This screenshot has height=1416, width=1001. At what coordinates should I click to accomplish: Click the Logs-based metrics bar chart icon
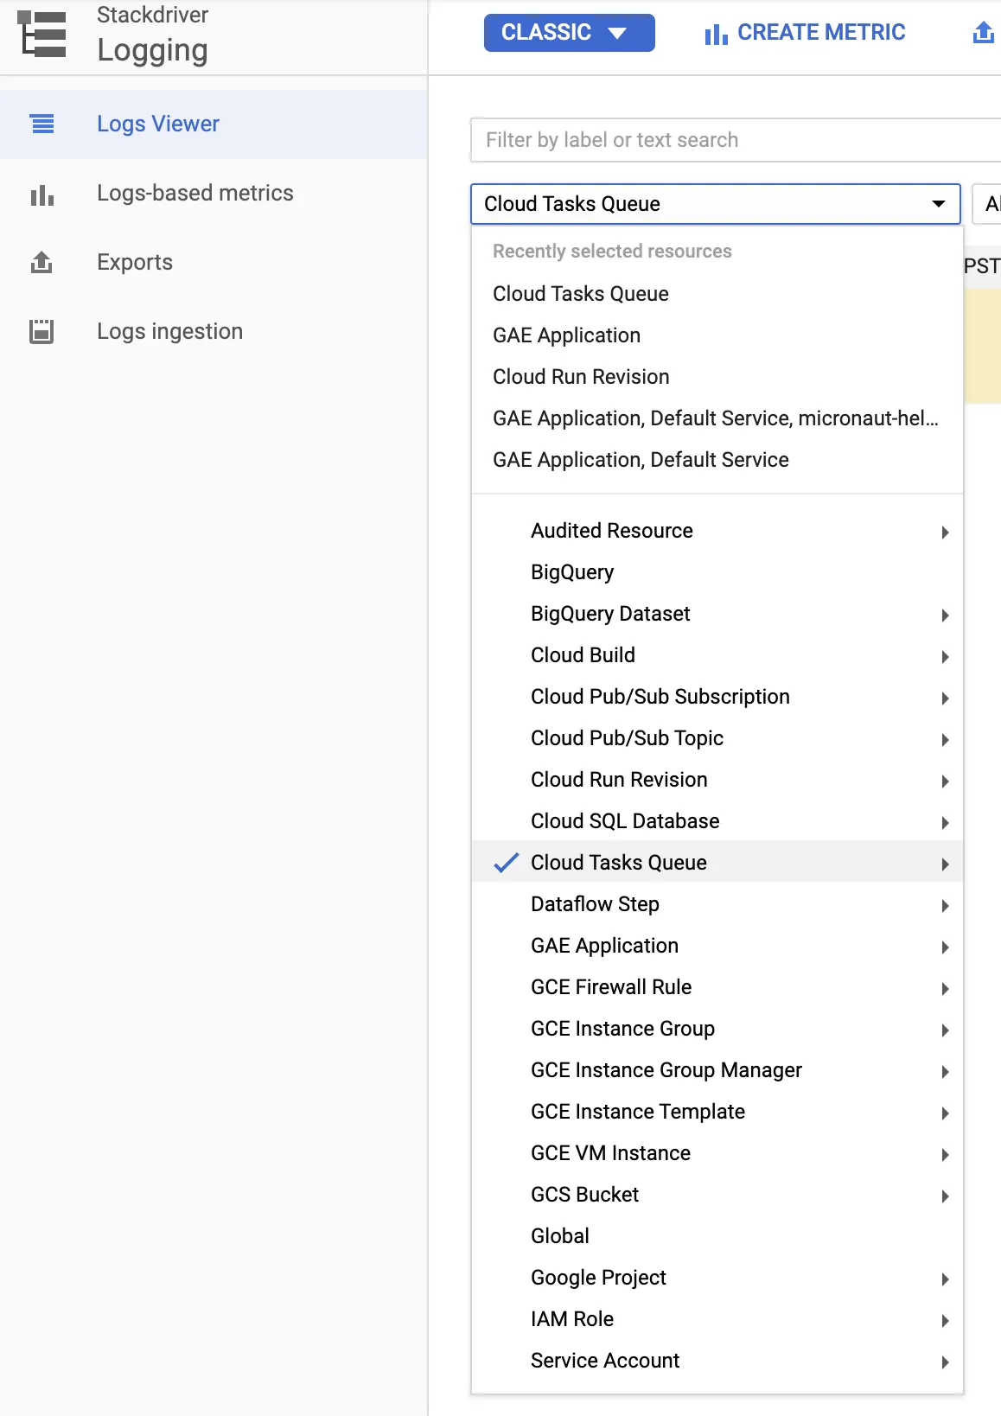42,195
